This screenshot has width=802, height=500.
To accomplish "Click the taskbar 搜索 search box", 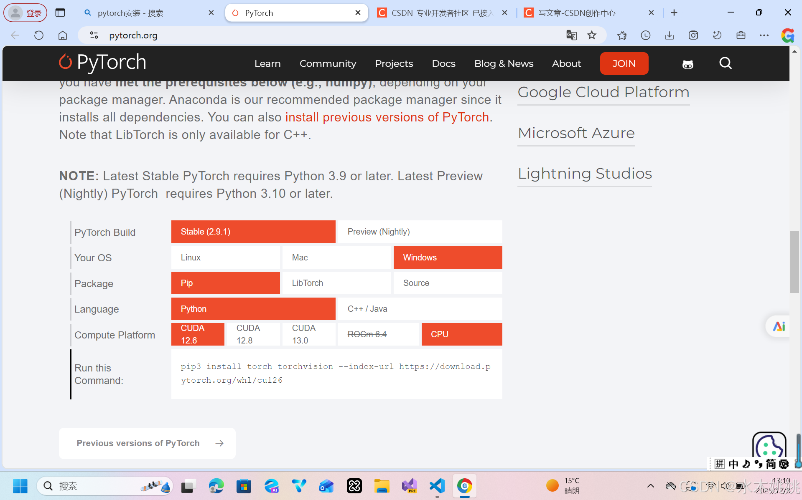I will (x=104, y=486).
